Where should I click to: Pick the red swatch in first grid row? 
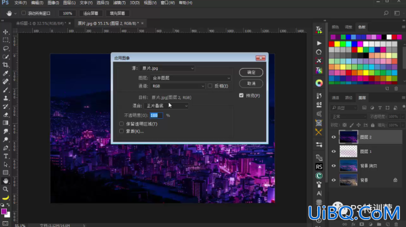tap(332, 44)
